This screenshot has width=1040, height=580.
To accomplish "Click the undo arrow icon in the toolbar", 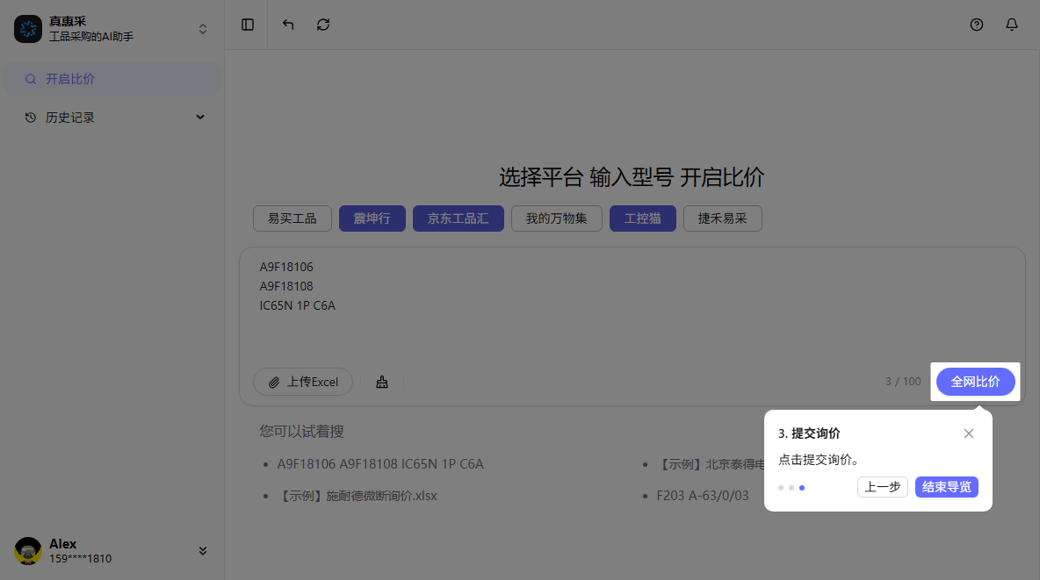I will tap(287, 25).
